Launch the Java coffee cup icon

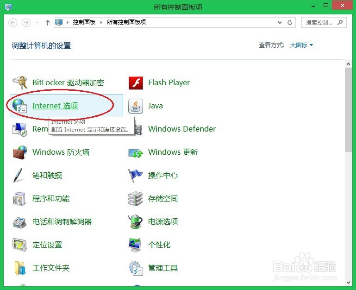tap(136, 106)
